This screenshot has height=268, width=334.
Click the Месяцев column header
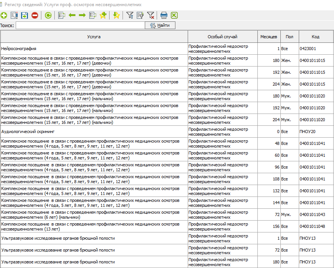coord(269,37)
